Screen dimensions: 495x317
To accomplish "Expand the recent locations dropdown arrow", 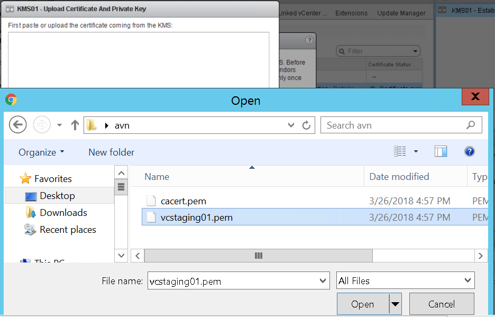I will 59,125.
